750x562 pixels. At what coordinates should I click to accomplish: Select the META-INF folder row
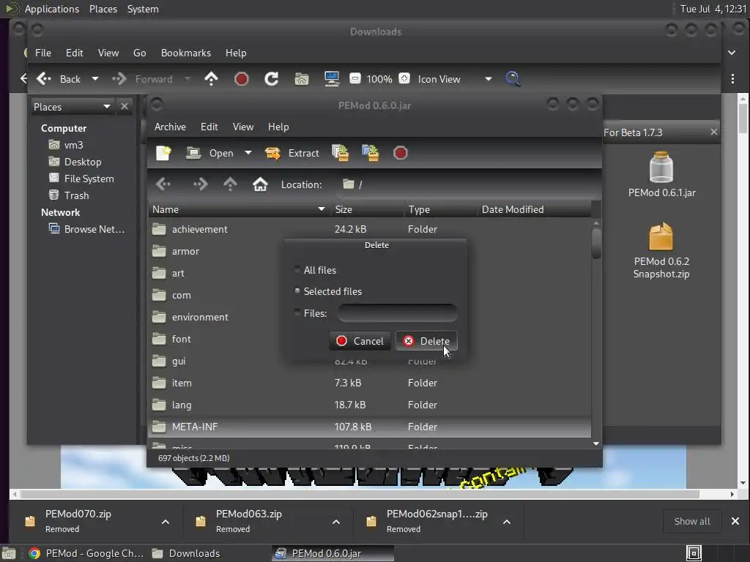(370, 427)
